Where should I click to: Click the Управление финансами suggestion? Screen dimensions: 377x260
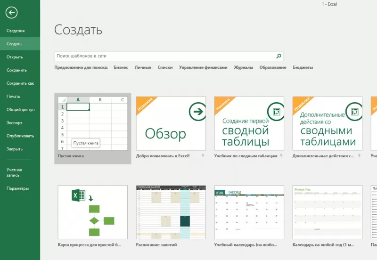pyautogui.click(x=203, y=67)
